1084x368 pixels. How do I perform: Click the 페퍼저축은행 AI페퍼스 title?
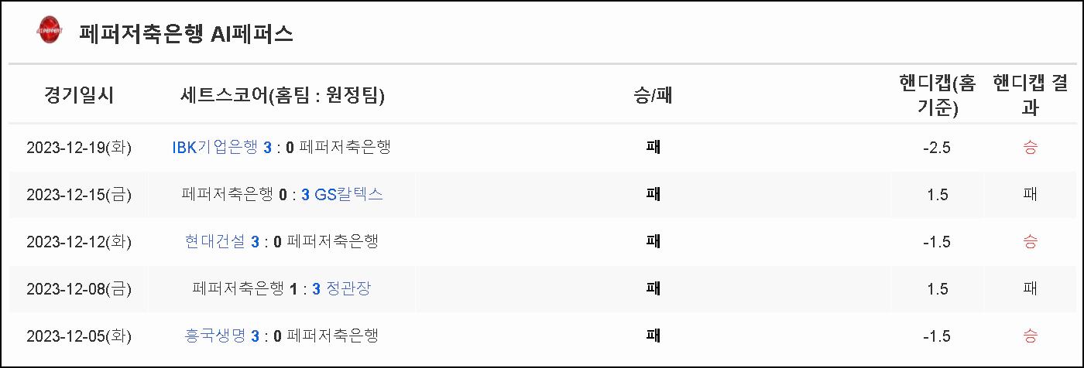186,34
